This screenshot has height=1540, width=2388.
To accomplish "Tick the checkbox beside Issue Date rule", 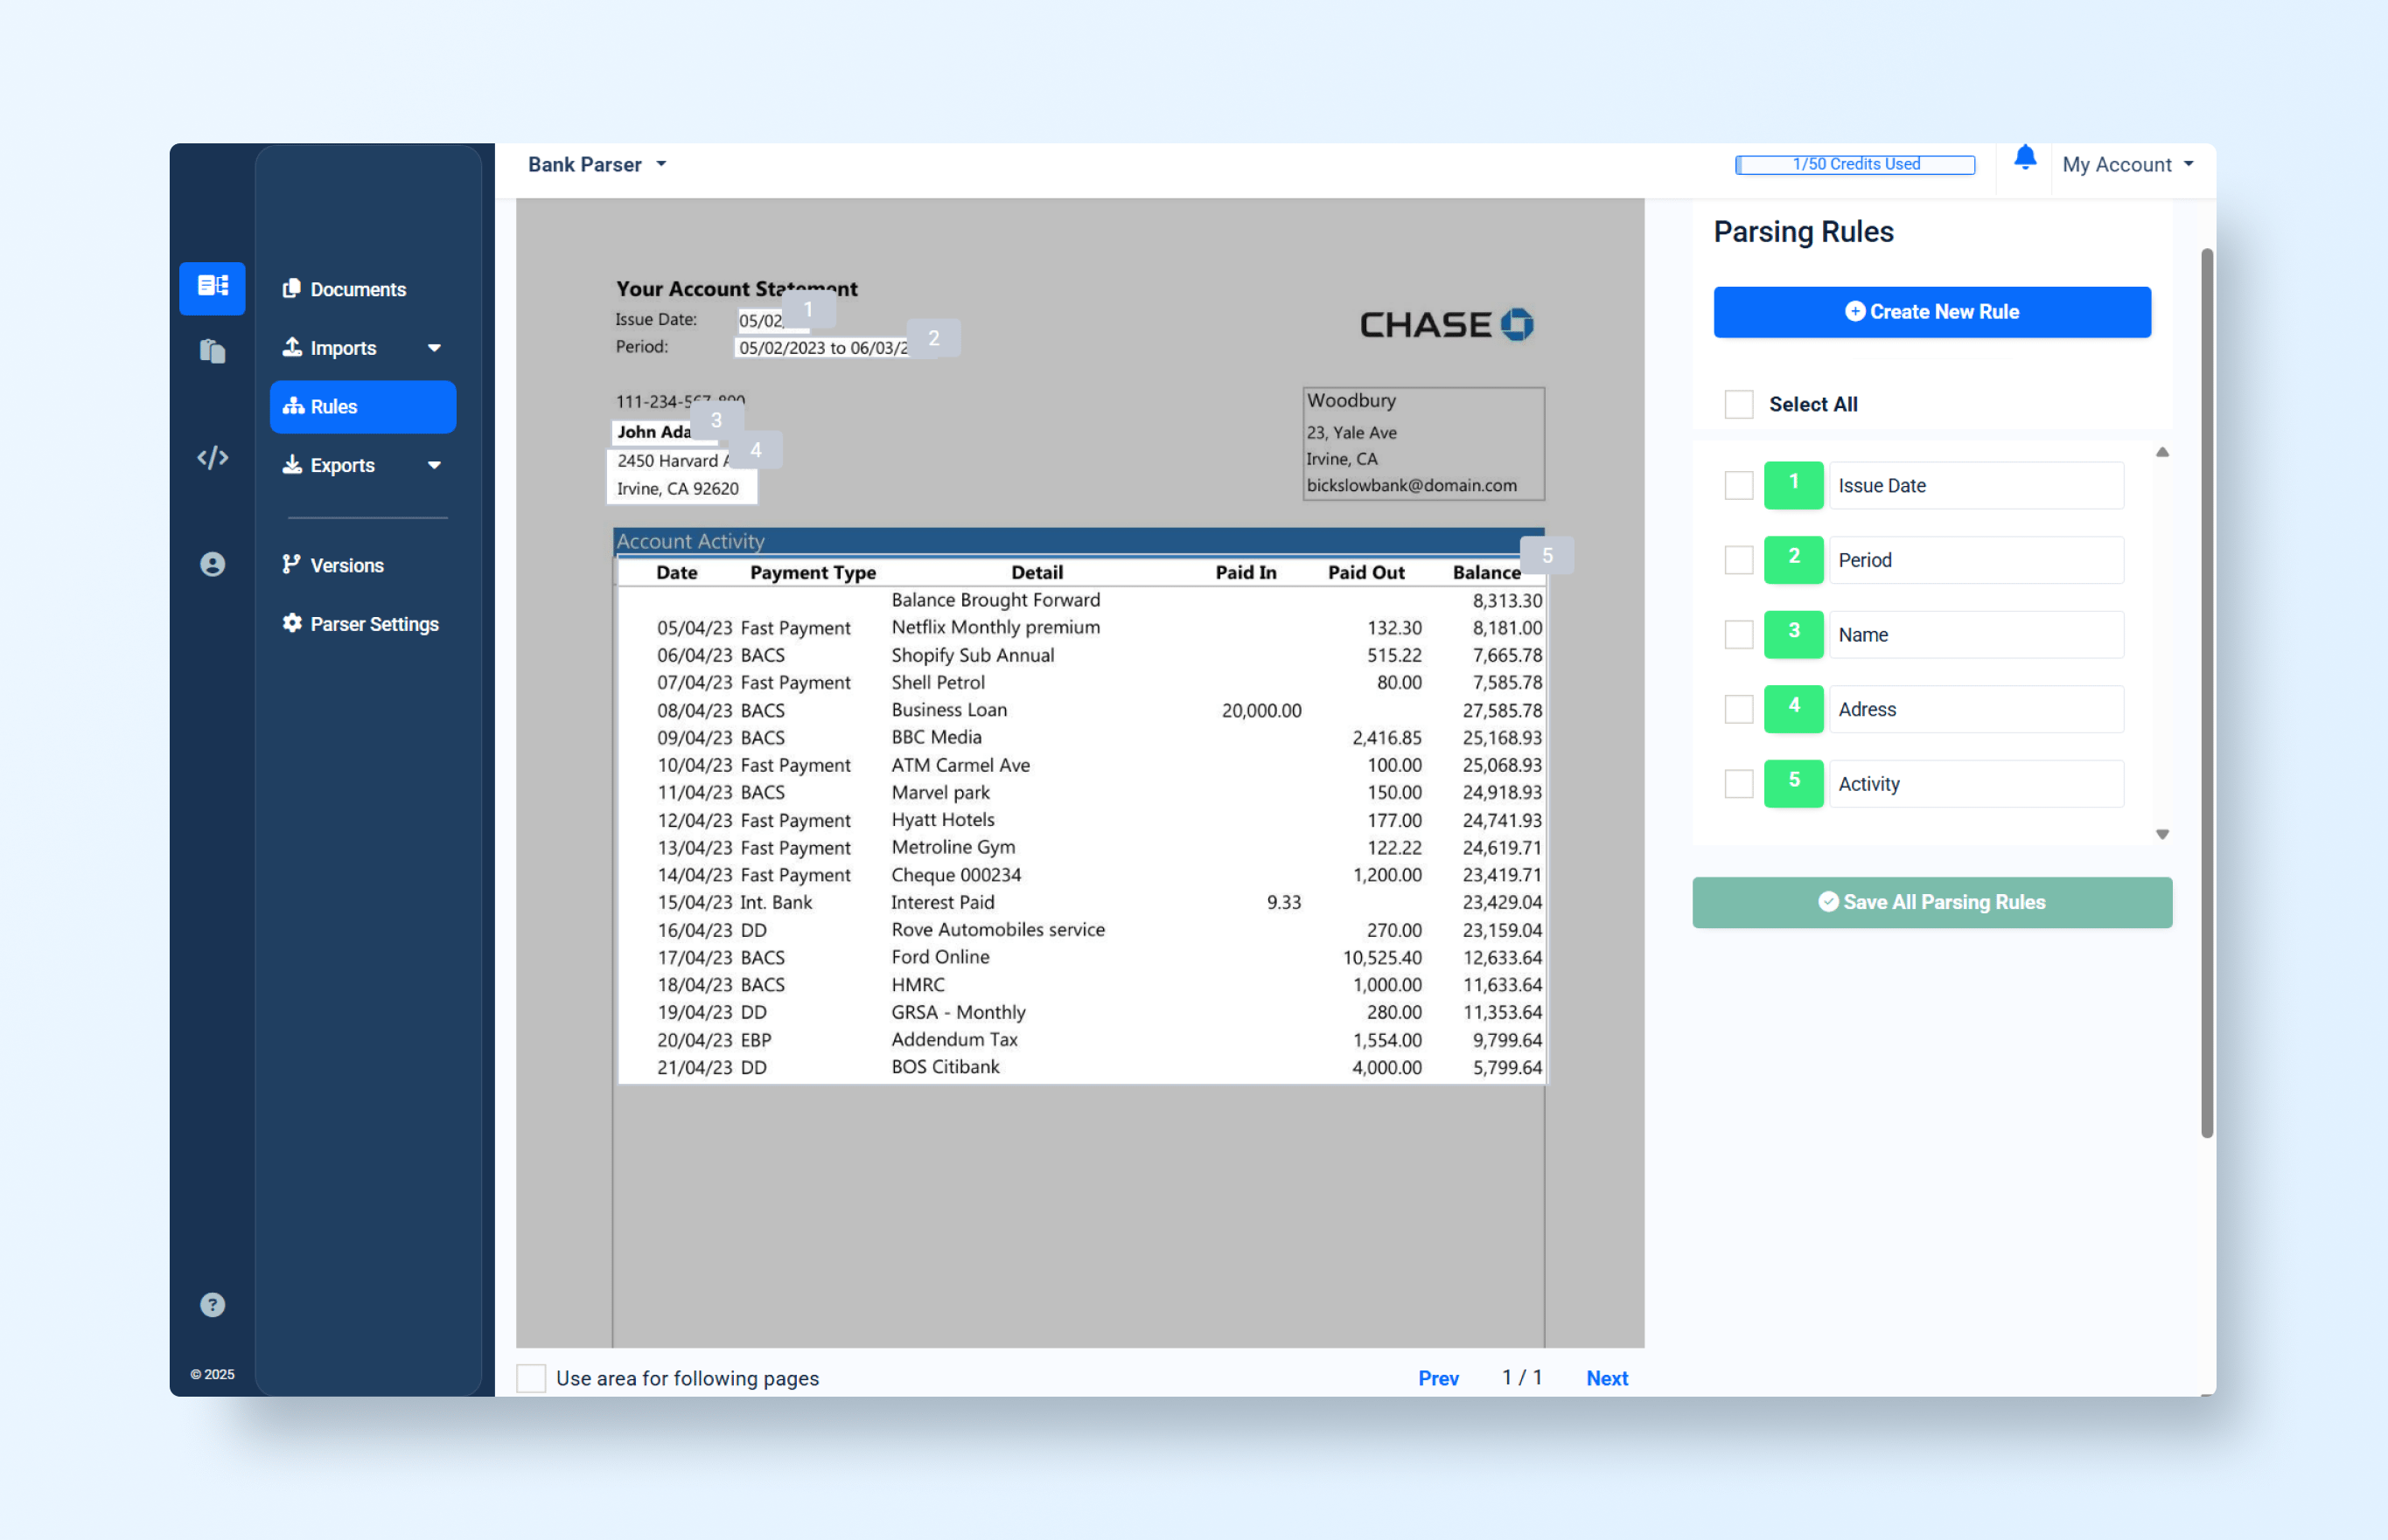I will coord(1738,485).
